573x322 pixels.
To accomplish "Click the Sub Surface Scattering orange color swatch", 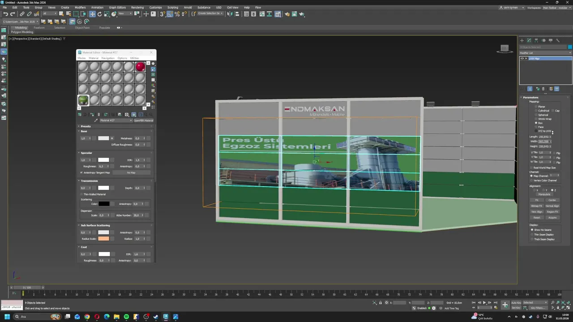I will [x=103, y=239].
